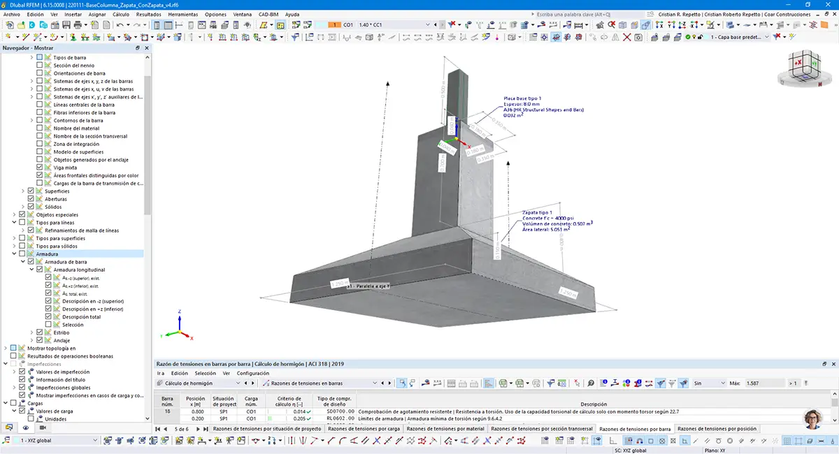Toggle 'Armadura' checkbox in Navigator
The image size is (839, 454).
click(22, 254)
